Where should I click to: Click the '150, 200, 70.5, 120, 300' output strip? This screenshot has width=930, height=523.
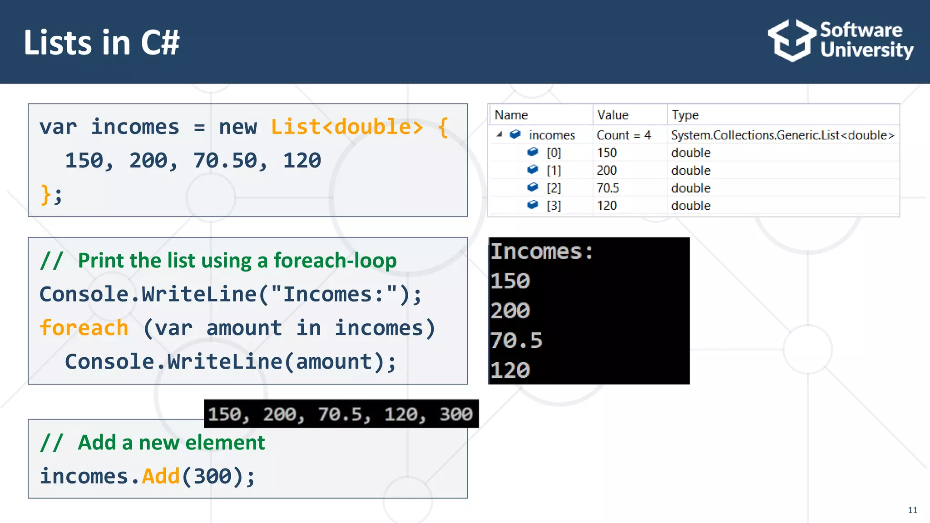click(341, 414)
